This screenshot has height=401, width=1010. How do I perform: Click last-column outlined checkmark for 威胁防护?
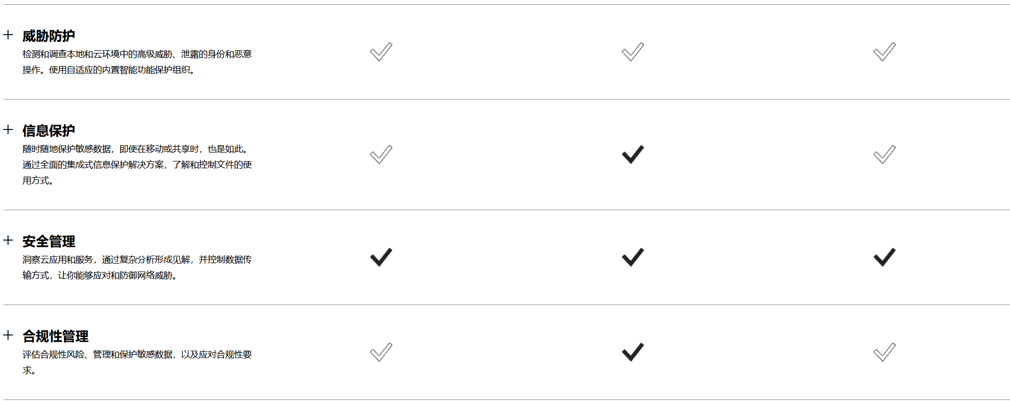click(x=885, y=52)
